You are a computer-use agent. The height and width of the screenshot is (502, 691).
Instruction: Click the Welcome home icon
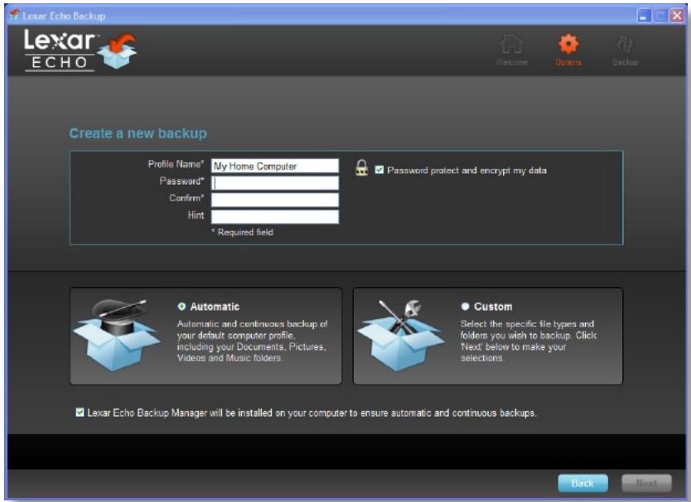(512, 44)
